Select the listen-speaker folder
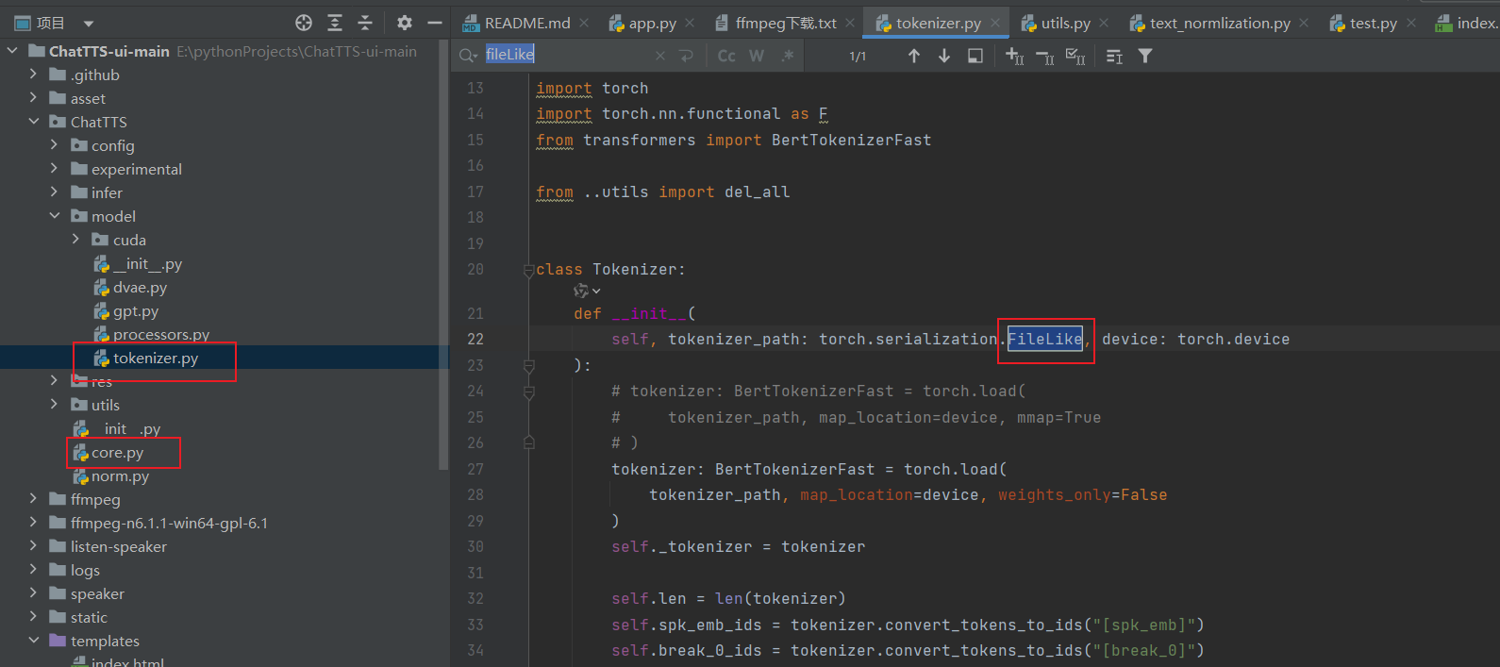 [119, 546]
